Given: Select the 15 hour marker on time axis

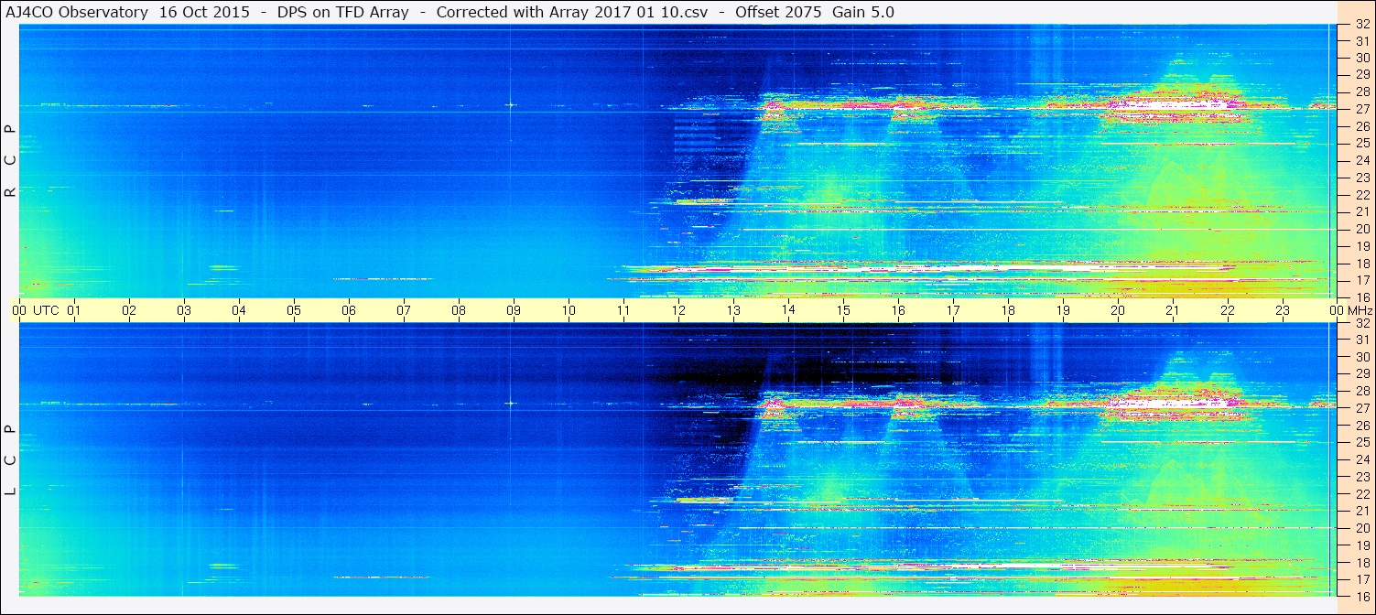Looking at the screenshot, I should click(843, 310).
